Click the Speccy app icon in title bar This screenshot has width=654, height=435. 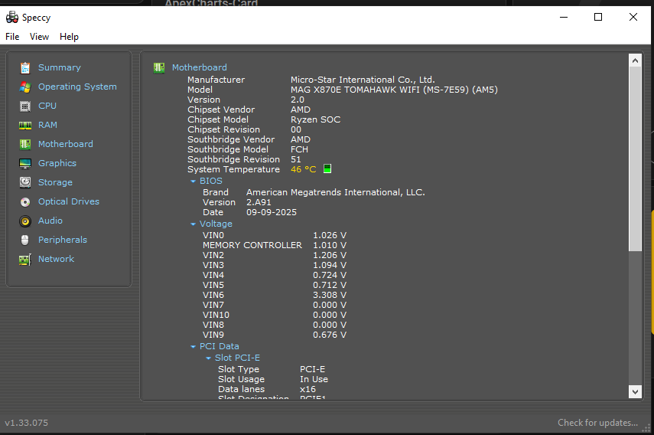11,17
